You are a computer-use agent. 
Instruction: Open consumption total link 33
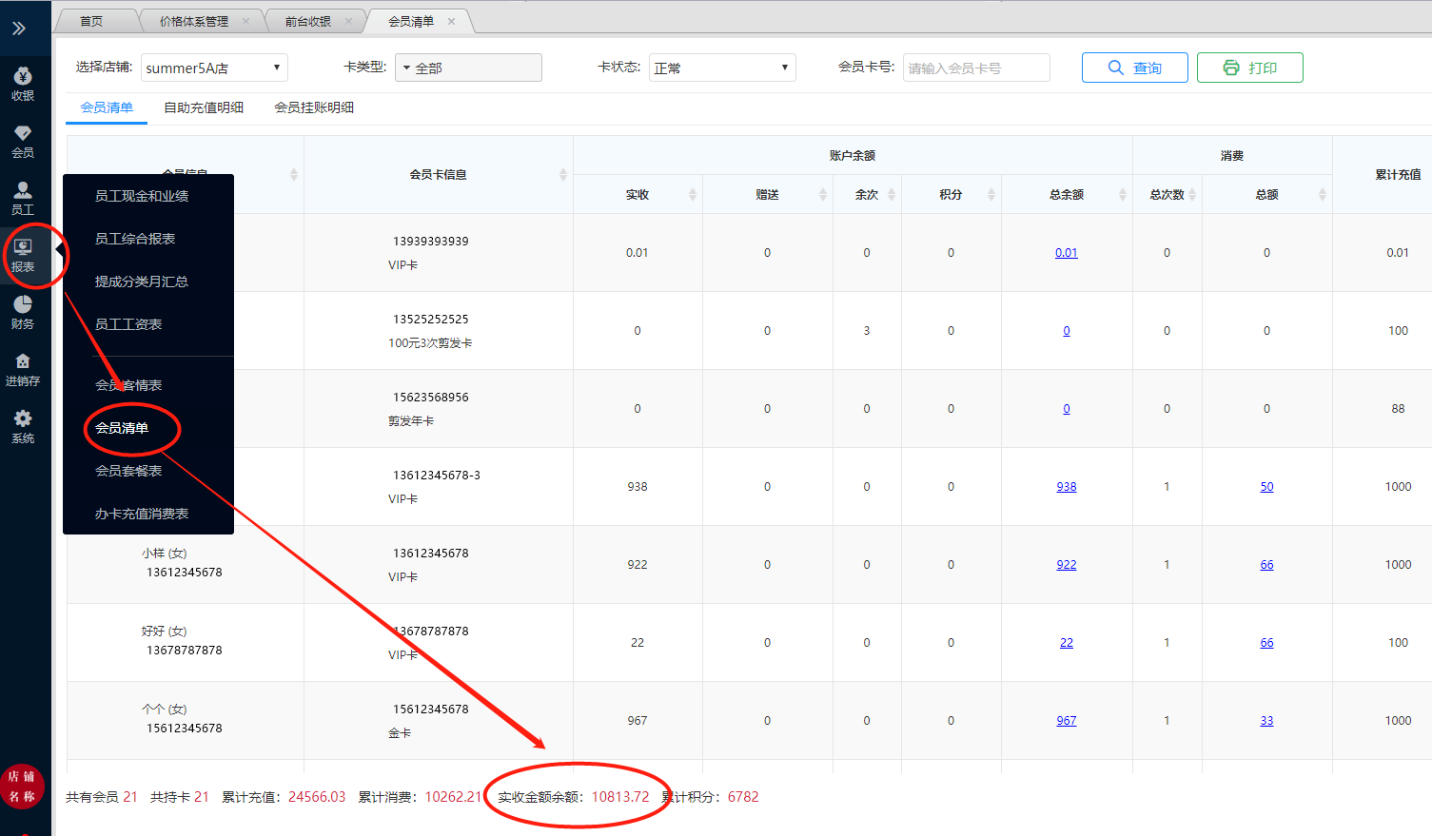point(1267,721)
